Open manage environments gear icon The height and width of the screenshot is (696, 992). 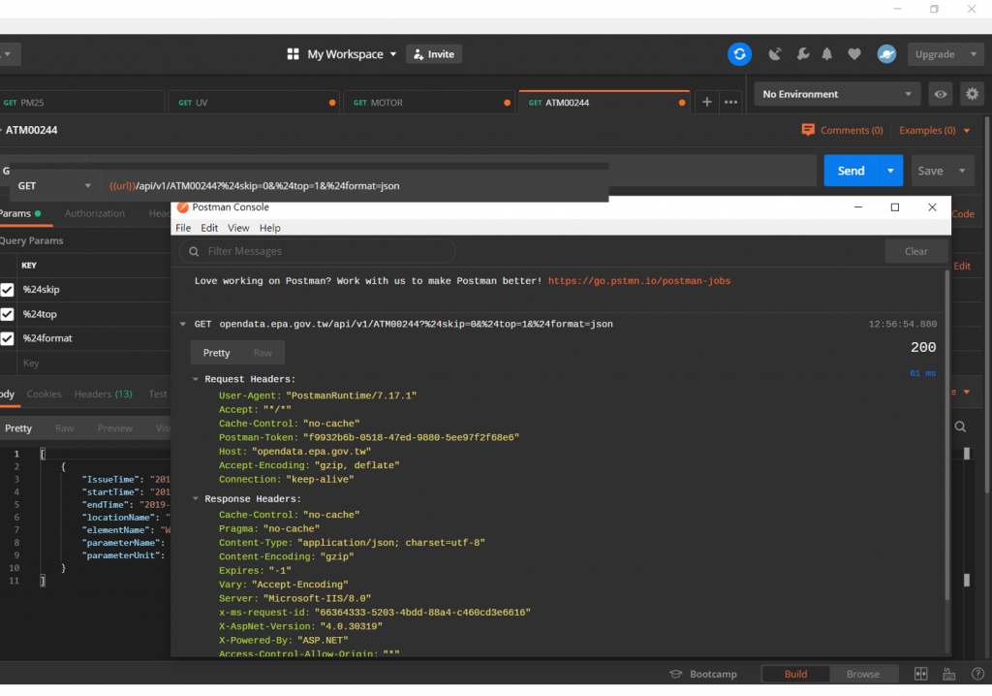tap(972, 94)
